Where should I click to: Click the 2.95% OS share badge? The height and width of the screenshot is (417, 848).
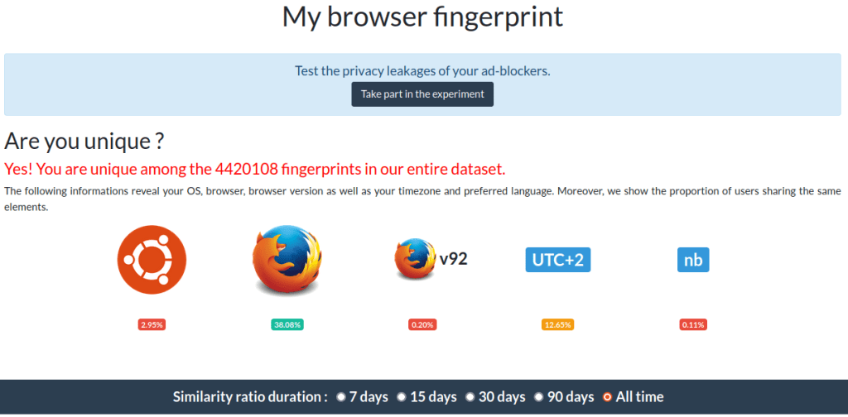point(152,324)
